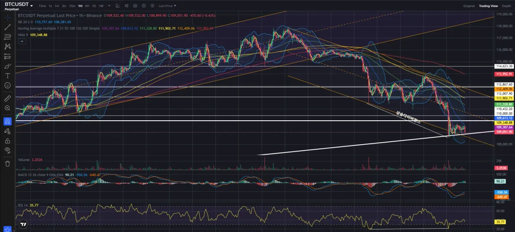This screenshot has height=232, width=515.
Task: Collapse the indicator legend with chevron
Action: pyautogui.click(x=21, y=41)
